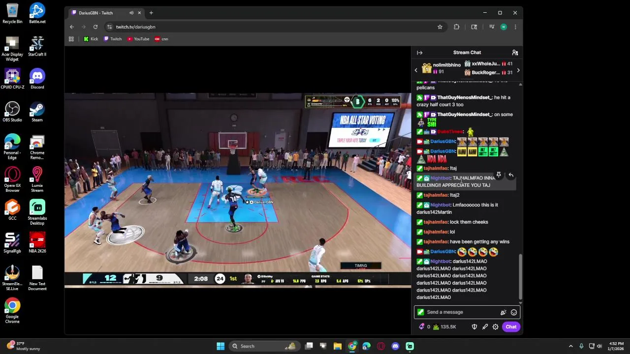Open the clock showing 4:52 PM
The width and height of the screenshot is (630, 354).
tap(616, 346)
